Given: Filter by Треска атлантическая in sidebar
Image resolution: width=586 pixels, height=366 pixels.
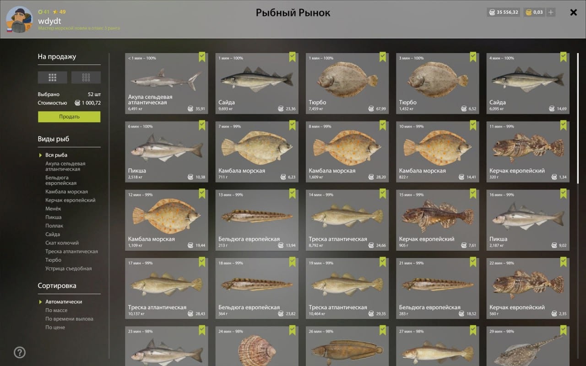Looking at the screenshot, I should pos(71,252).
